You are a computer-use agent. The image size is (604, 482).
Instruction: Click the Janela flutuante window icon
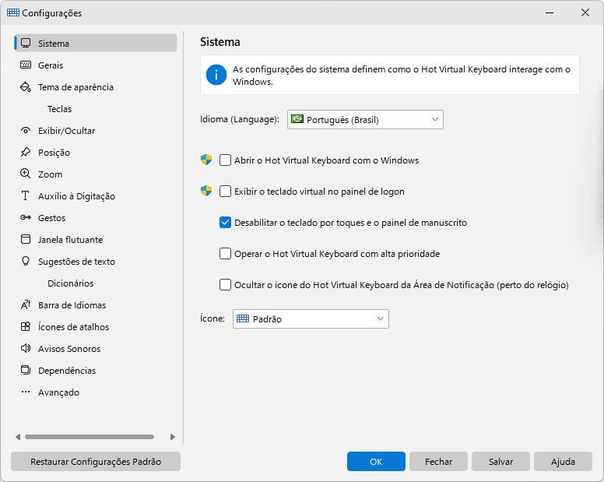coord(26,239)
